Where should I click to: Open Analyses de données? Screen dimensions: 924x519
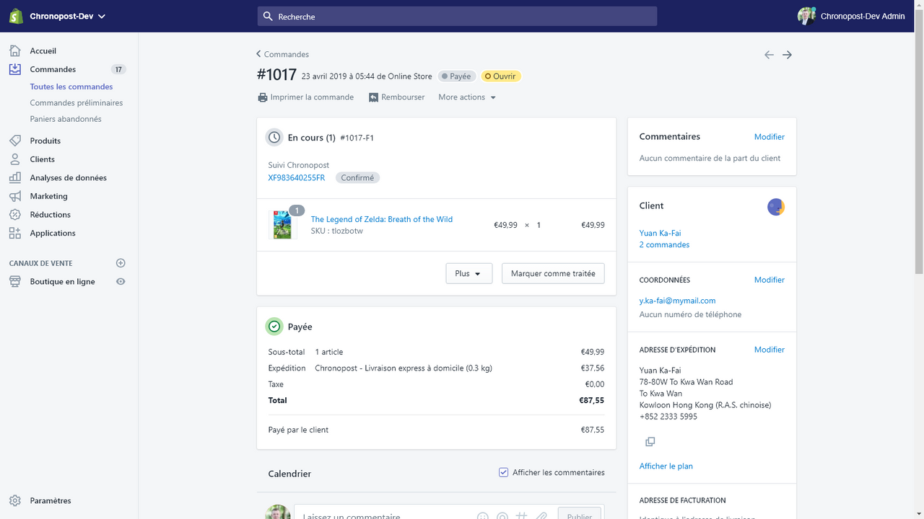tap(68, 177)
